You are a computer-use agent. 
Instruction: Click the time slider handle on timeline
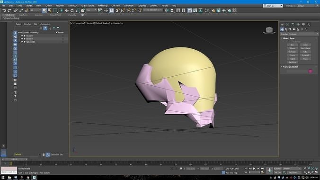[14, 159]
